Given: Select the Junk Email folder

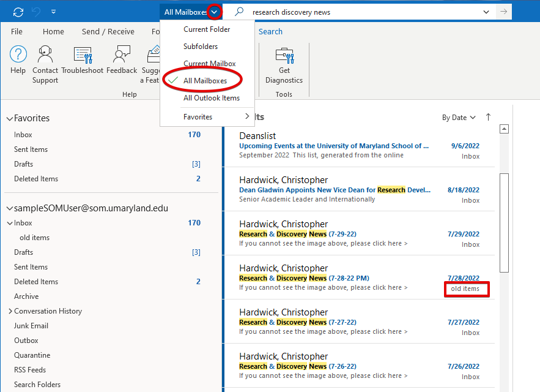Looking at the screenshot, I should 31,326.
